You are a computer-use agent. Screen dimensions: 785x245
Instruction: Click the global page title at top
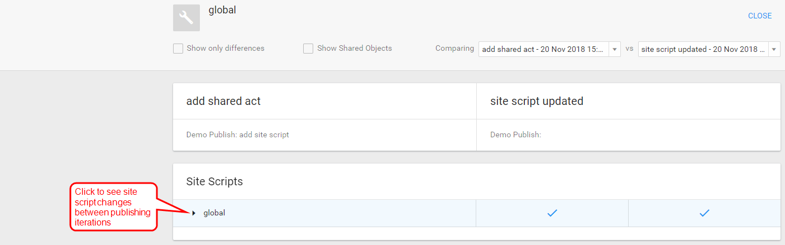222,10
